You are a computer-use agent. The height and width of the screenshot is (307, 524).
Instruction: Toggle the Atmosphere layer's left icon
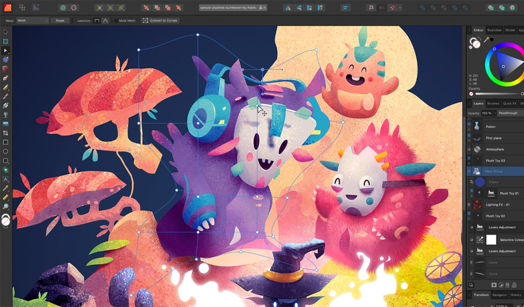coord(469,149)
